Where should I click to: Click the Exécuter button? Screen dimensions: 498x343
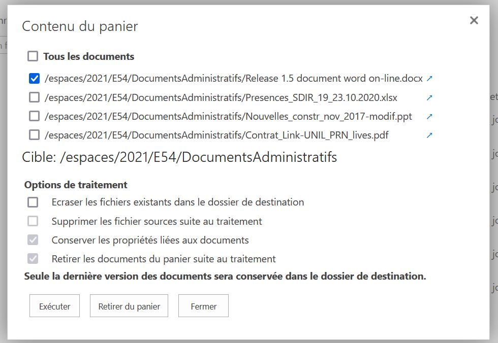(x=54, y=306)
